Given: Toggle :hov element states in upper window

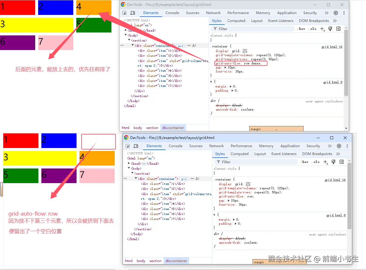Looking at the screenshot, I should (x=301, y=29).
